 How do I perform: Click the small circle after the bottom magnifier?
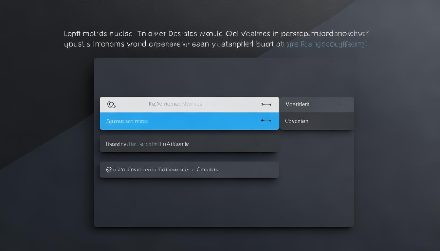coord(114,170)
